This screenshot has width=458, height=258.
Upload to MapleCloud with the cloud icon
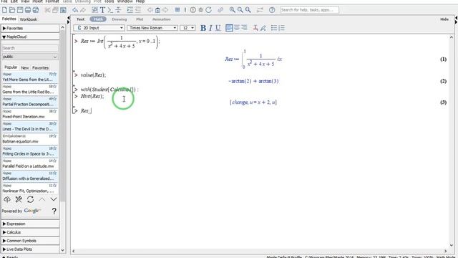point(7,199)
